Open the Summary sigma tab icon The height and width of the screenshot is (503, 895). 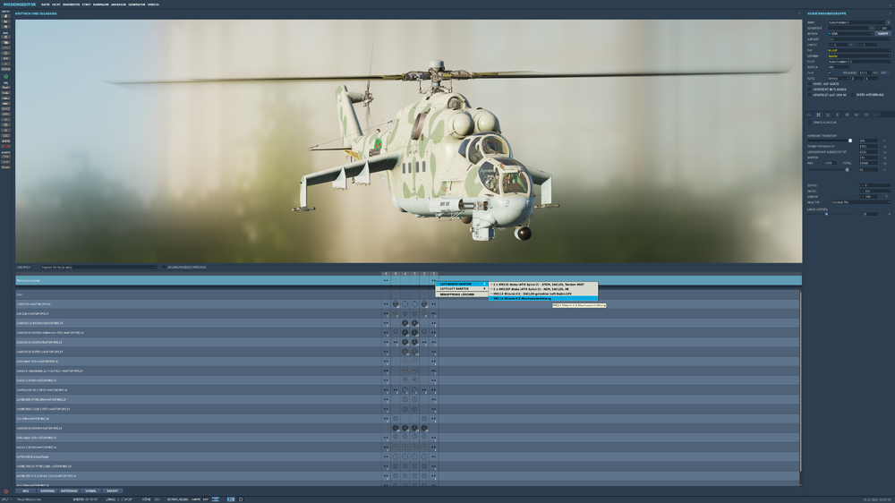(838, 115)
